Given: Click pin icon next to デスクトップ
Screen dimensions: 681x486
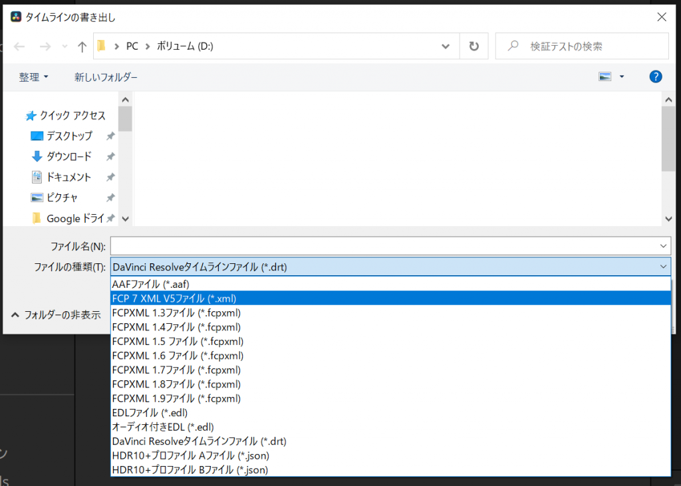Looking at the screenshot, I should coord(110,136).
